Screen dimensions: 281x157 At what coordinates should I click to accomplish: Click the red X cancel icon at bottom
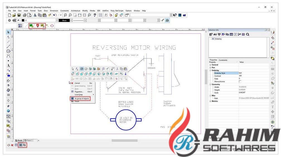click(12, 145)
